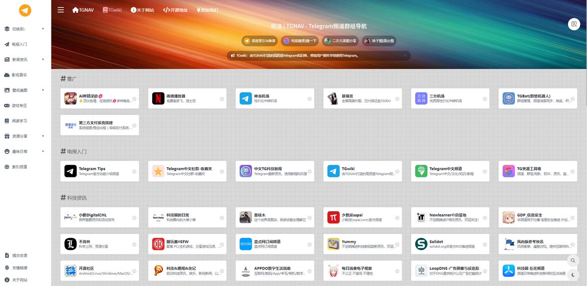Image resolution: width=587 pixels, height=286 pixels.
Task: Open the 景福宫 card thumbnail
Action: [x=333, y=98]
